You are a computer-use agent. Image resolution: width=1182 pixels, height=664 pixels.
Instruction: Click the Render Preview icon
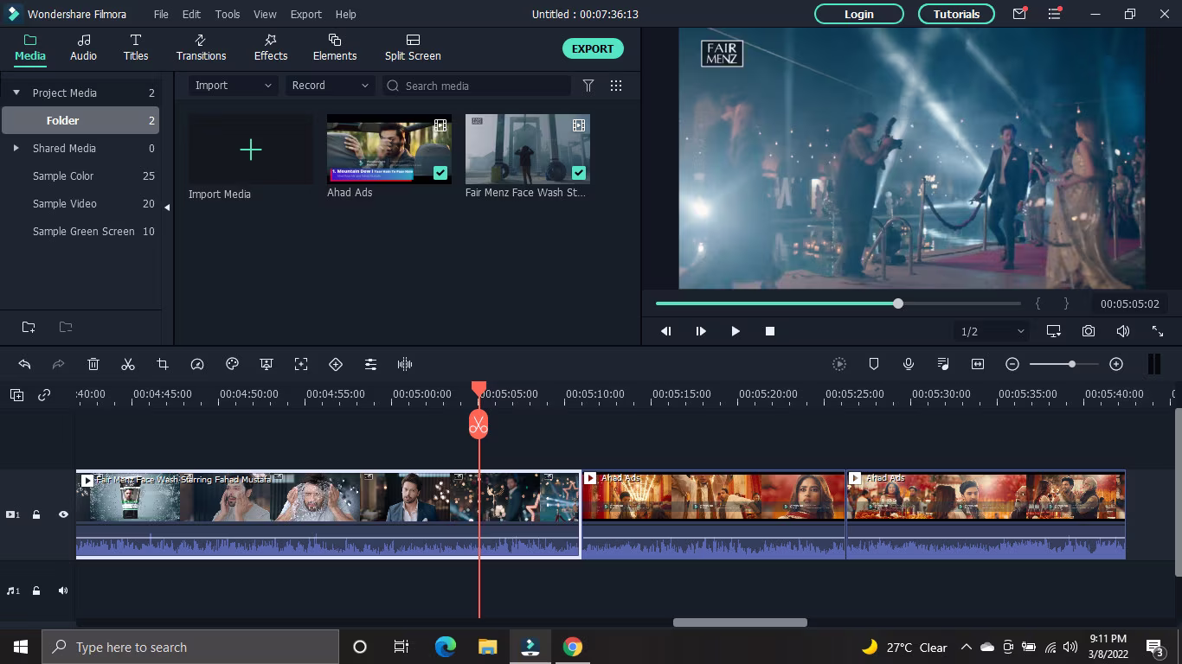click(x=839, y=364)
